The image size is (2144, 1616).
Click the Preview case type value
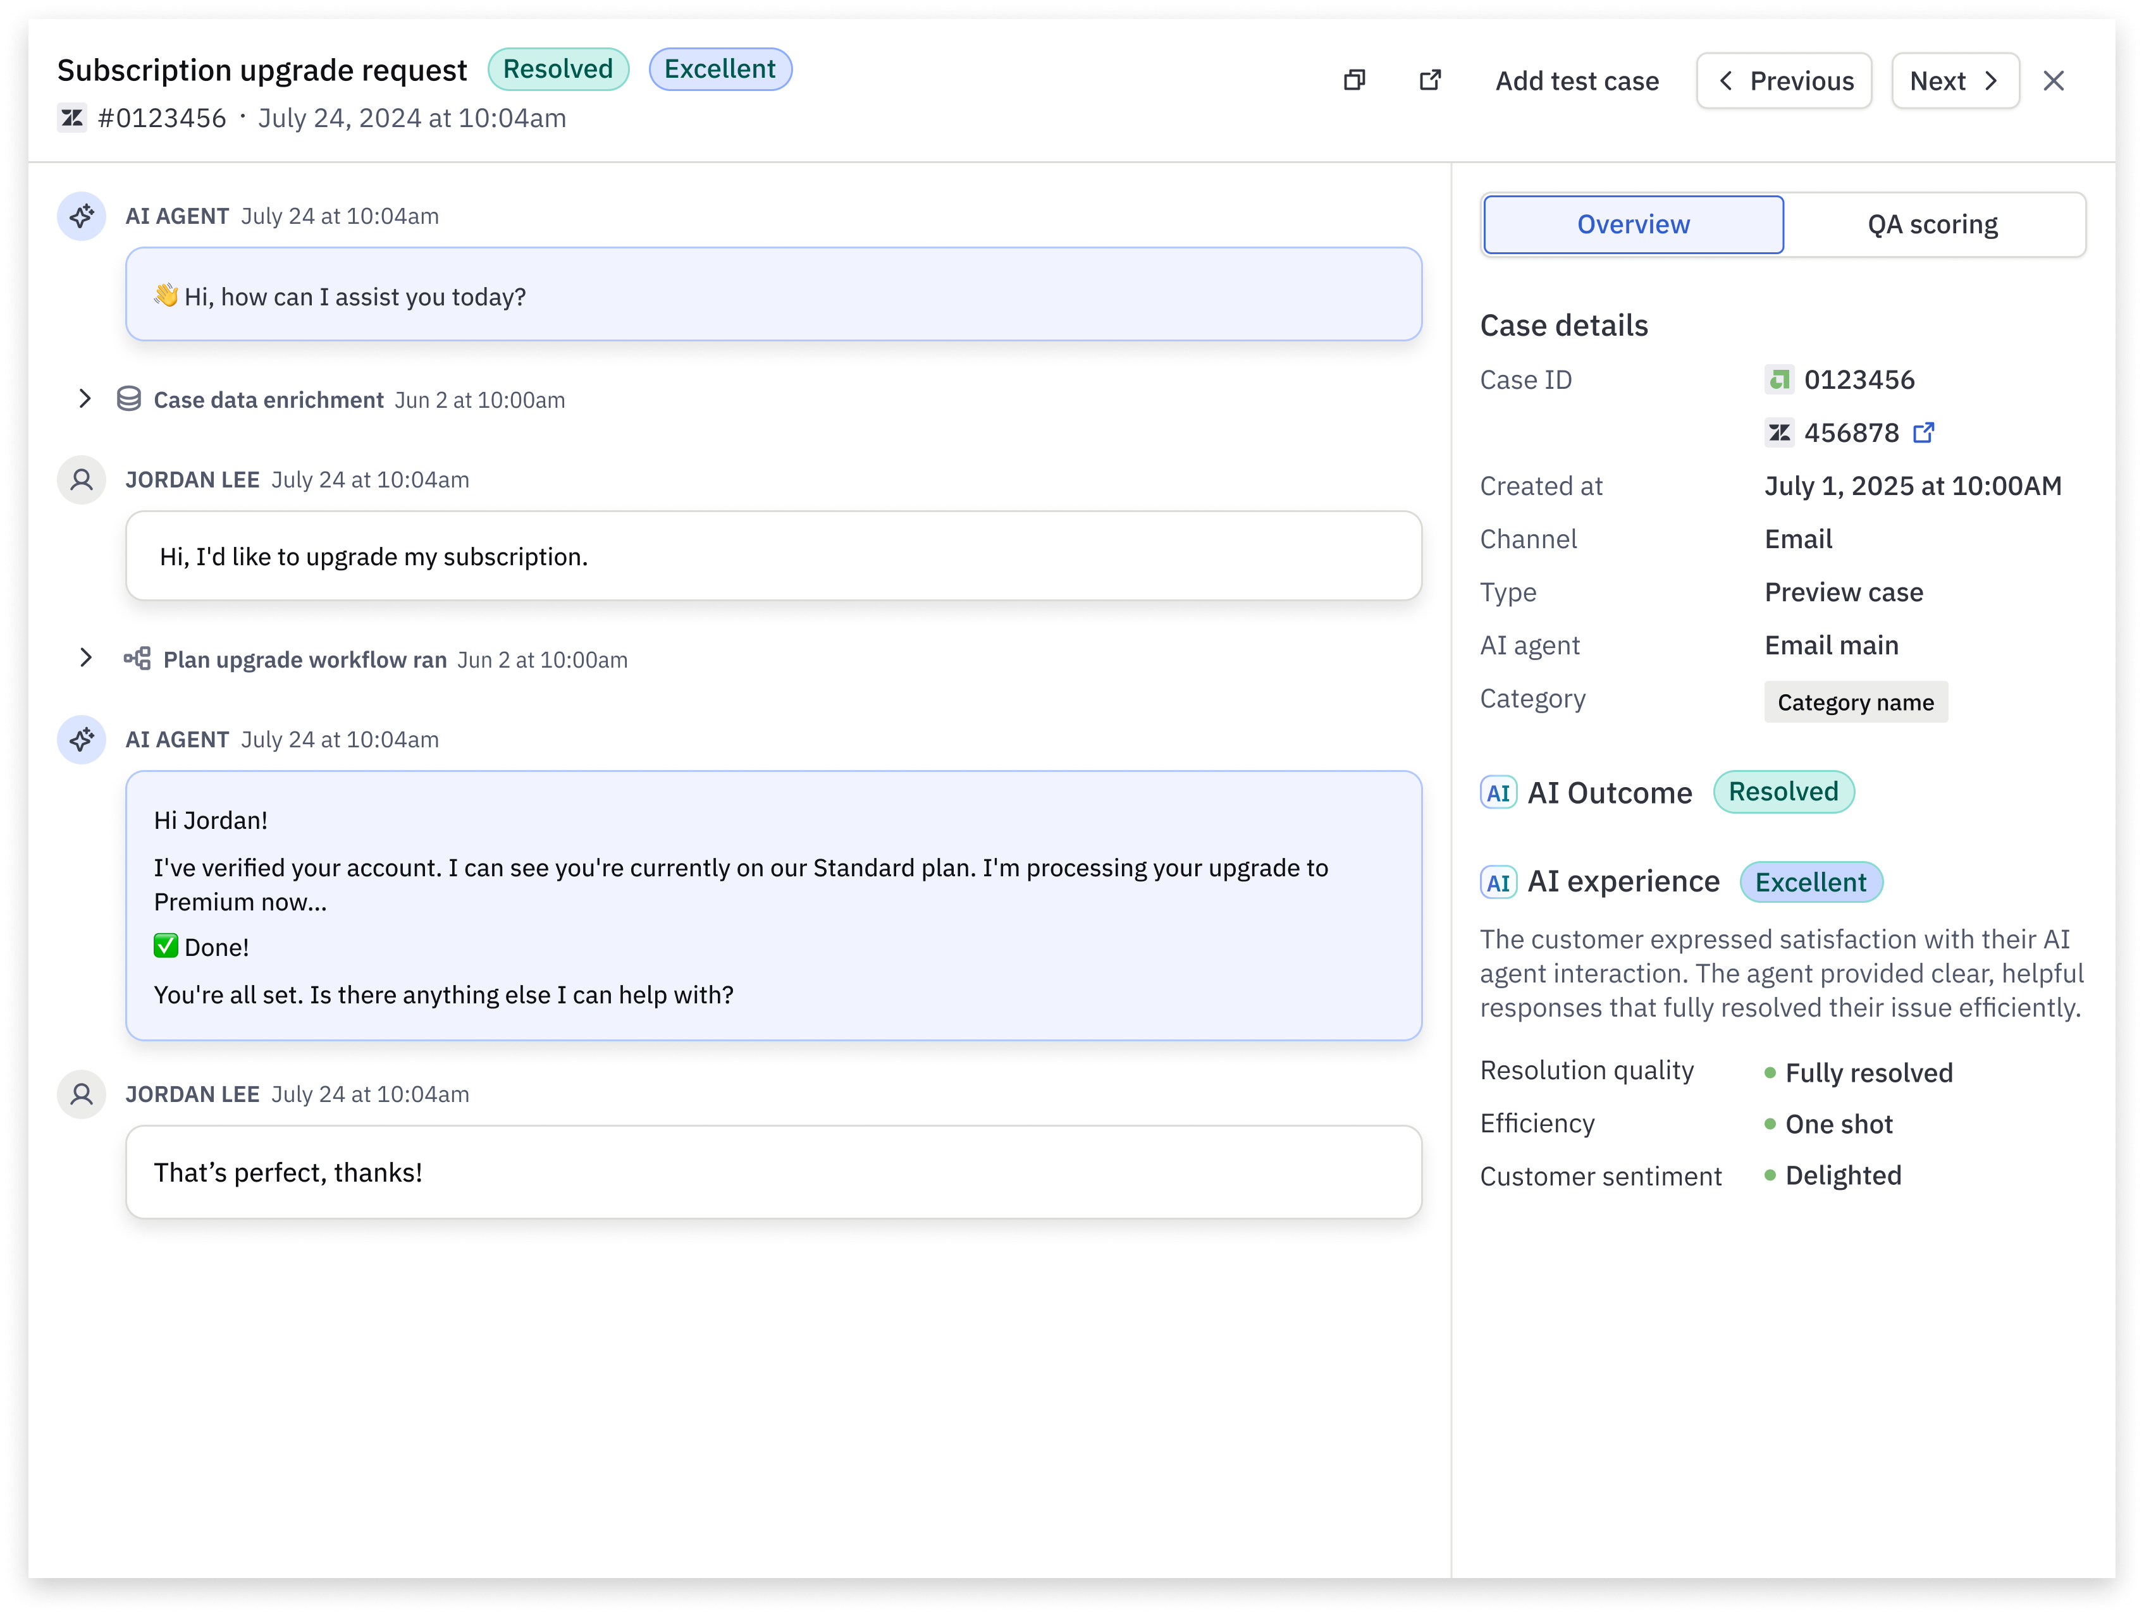[1844, 592]
